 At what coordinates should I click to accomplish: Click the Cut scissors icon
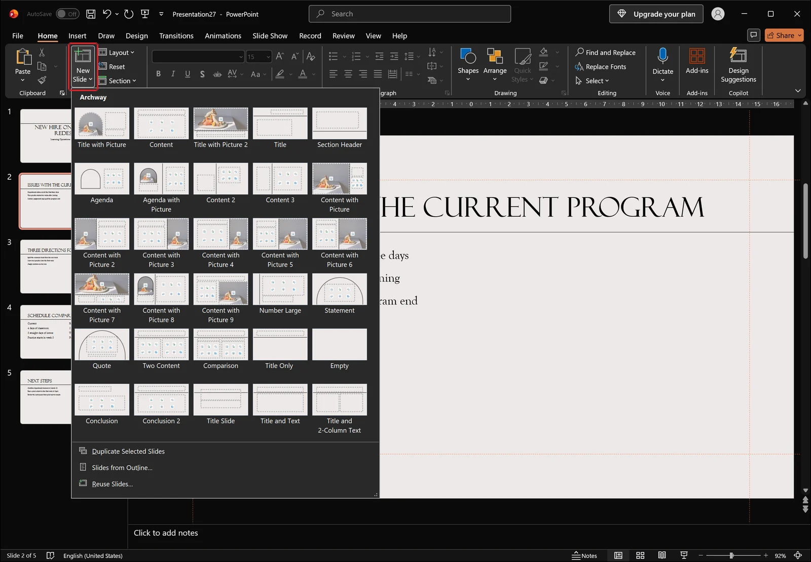pyautogui.click(x=42, y=53)
